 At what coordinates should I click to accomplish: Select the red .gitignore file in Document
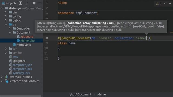coord(27,37)
